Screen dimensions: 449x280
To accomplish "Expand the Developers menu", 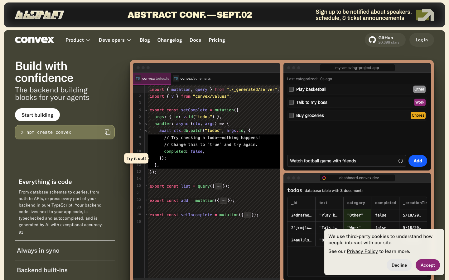I will click(115, 40).
